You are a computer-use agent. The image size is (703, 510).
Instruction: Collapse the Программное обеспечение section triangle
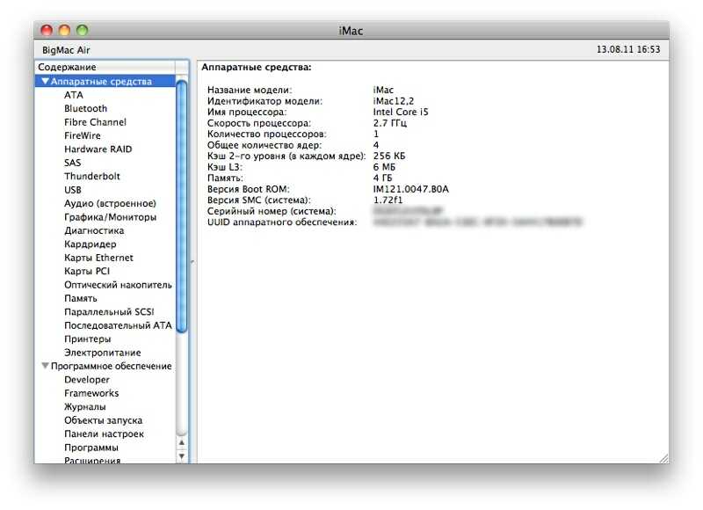[46, 366]
